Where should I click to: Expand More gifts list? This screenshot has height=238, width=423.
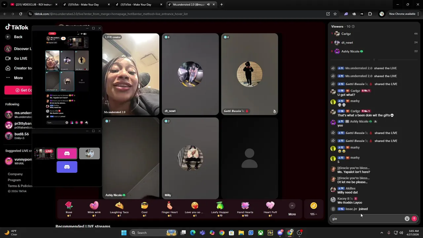(292, 210)
